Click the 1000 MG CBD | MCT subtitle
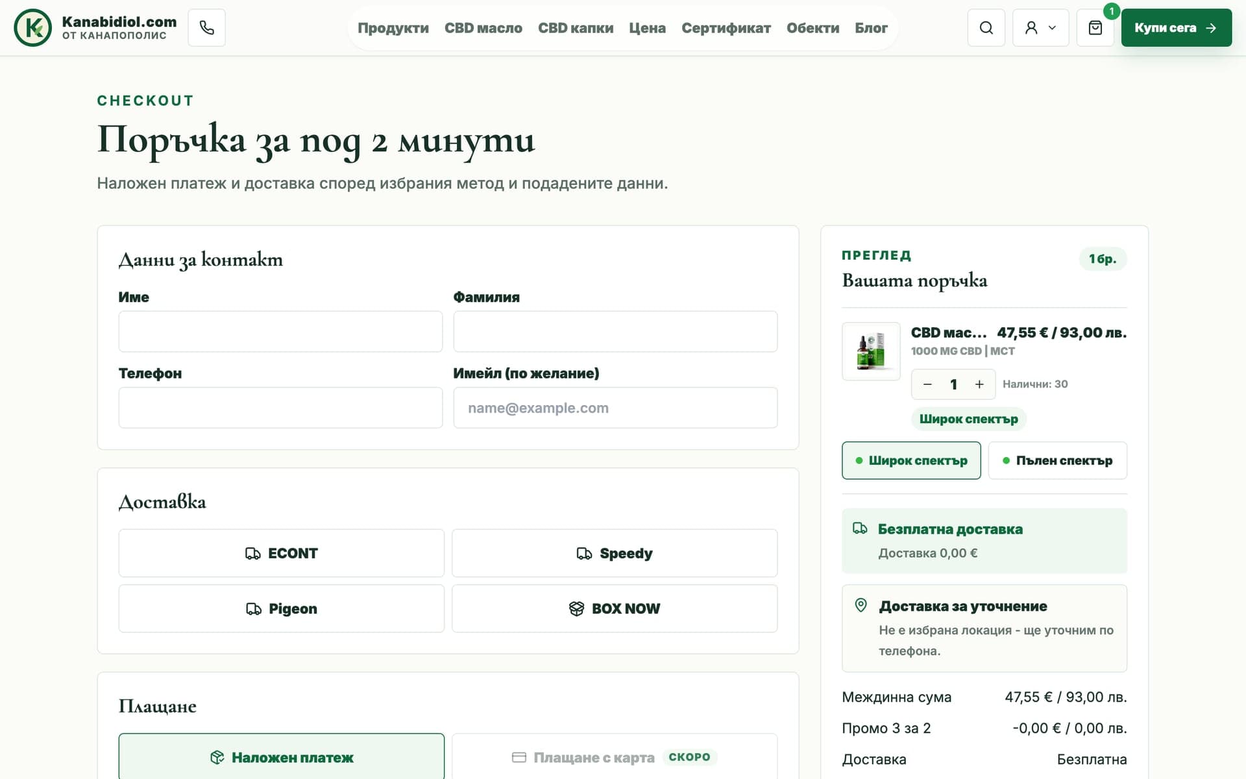The height and width of the screenshot is (779, 1246). click(x=962, y=351)
